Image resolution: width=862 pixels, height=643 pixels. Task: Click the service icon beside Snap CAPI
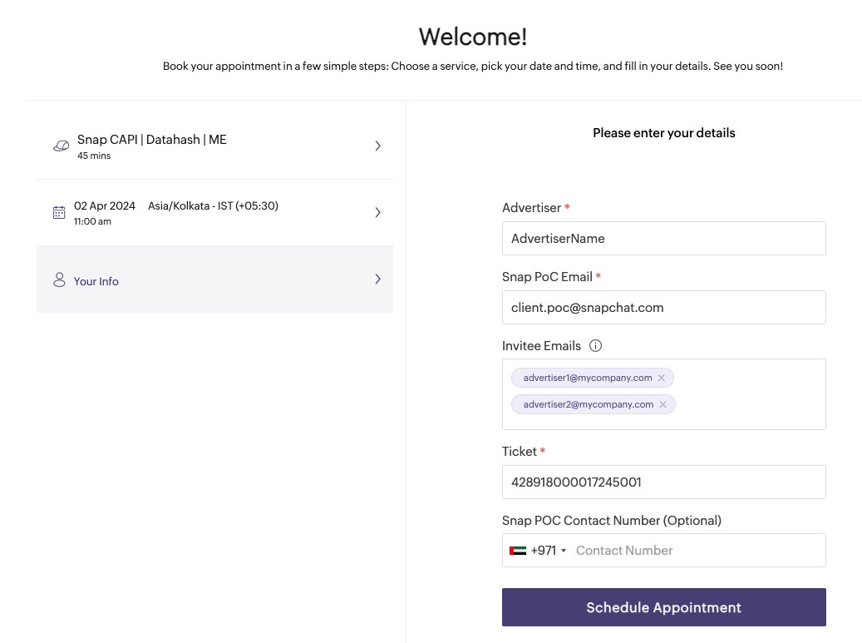(x=61, y=146)
